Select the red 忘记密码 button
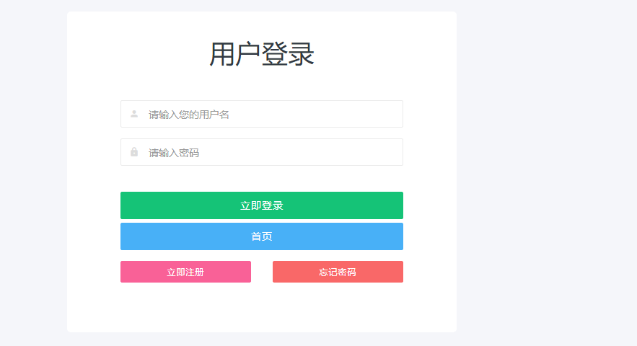This screenshot has width=637, height=346. pos(338,272)
